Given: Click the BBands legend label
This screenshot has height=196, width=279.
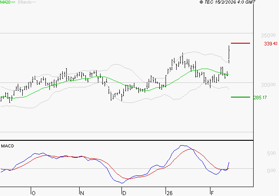Looking at the screenshot, I should 25,2.
